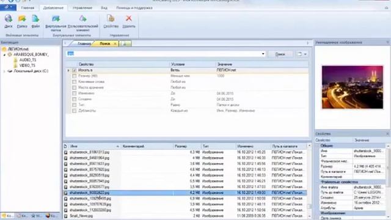Open the dropdown arrow beside search options icon
Image resolution: width=391 pixels, height=220 pixels.
pyautogui.click(x=305, y=54)
